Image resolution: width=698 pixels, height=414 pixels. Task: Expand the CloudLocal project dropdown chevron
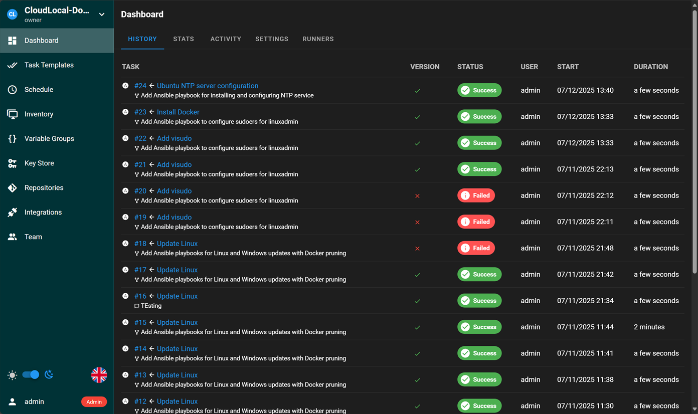click(102, 15)
